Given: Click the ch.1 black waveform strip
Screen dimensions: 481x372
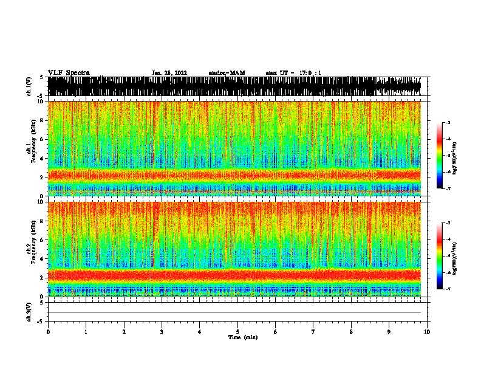Looking at the screenshot, I should (234, 86).
